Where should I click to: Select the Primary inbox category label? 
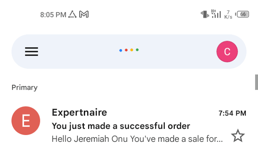coord(24,87)
